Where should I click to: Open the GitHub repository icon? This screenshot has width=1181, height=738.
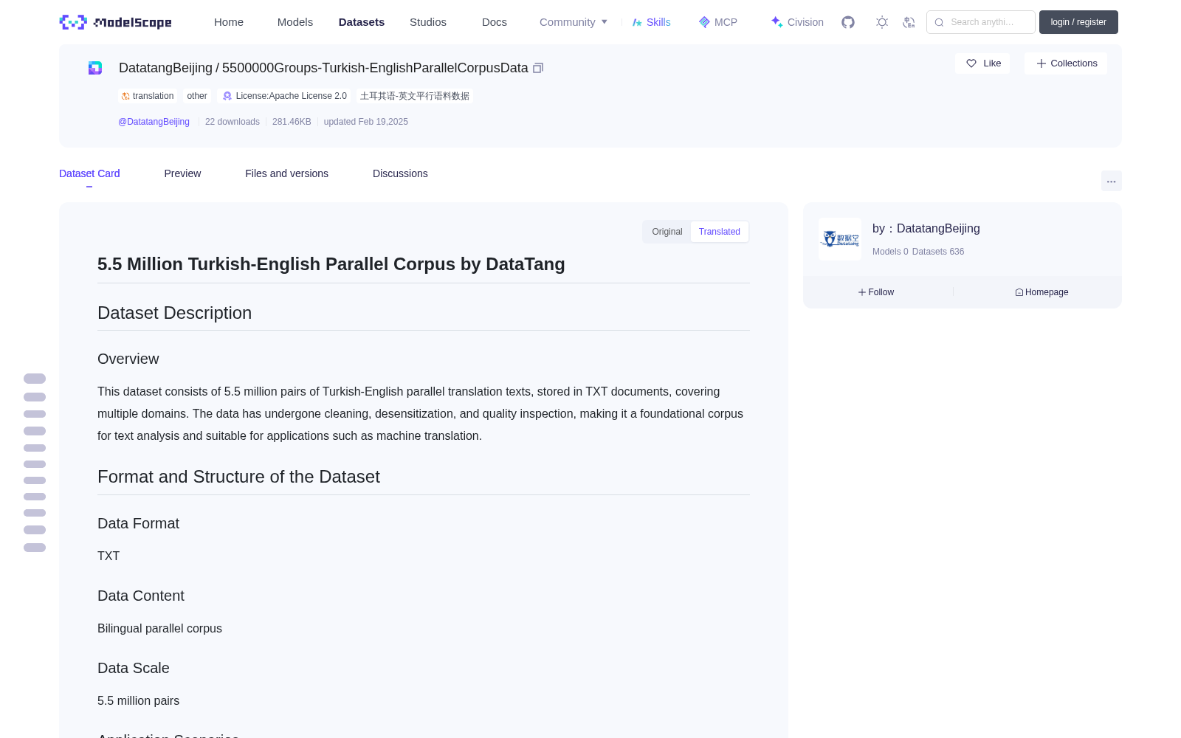848,22
